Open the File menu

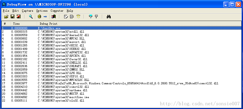point(6,11)
